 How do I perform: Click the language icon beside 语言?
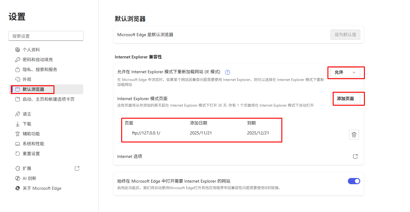click(x=18, y=114)
